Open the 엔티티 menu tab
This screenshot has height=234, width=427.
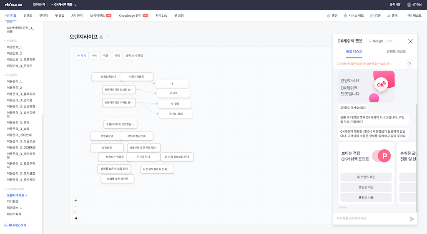[43, 15]
